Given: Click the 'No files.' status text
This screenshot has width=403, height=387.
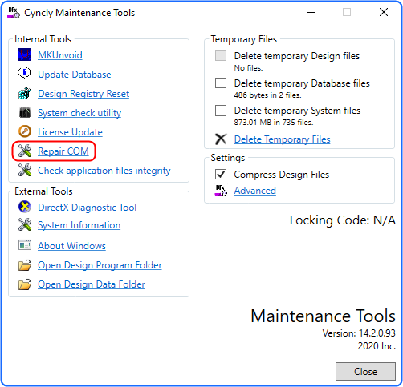Looking at the screenshot, I should pyautogui.click(x=249, y=68).
